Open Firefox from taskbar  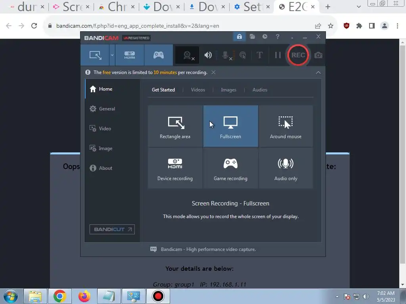[x=84, y=296]
